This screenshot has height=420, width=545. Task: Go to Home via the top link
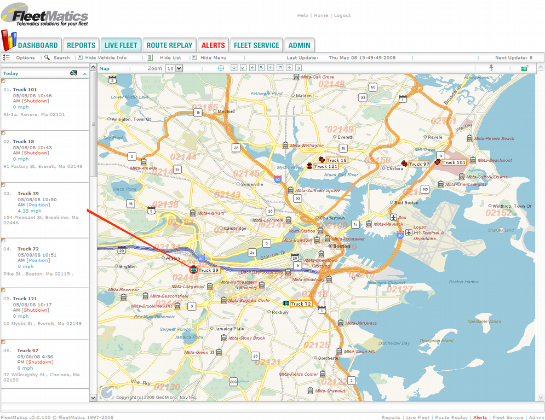[x=321, y=15]
